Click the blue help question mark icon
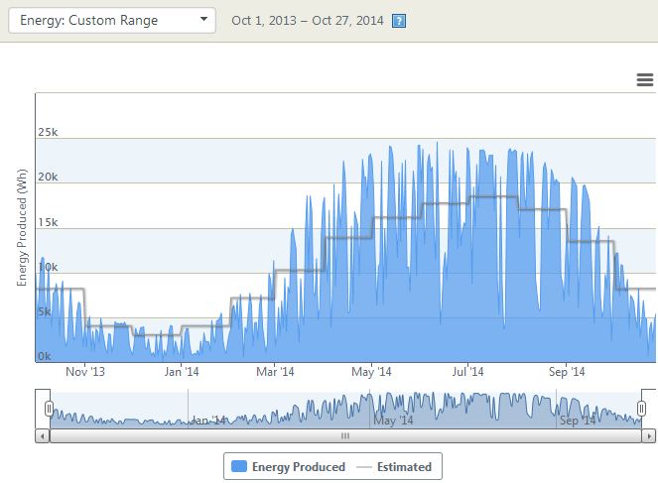 (399, 21)
